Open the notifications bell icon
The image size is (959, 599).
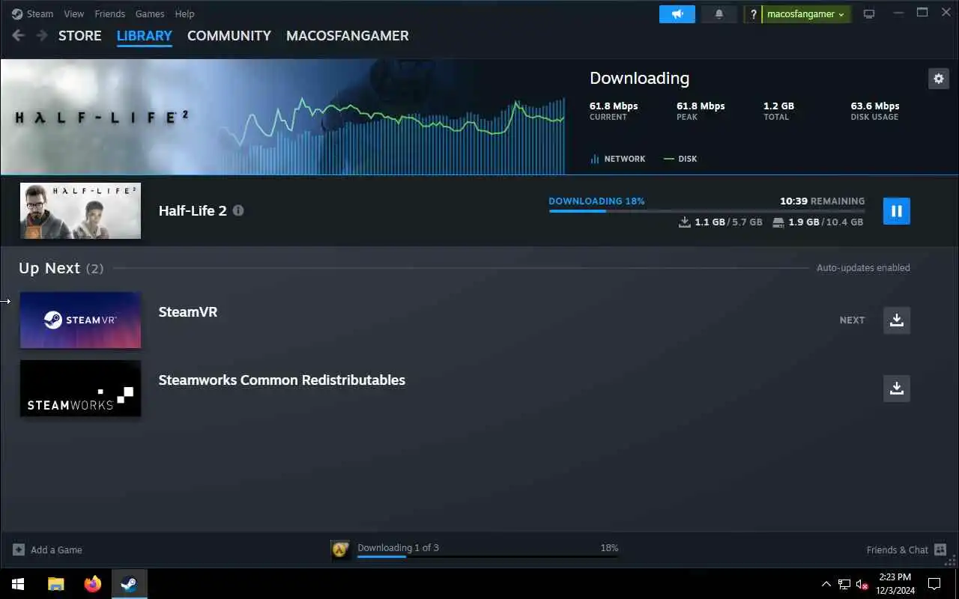[x=719, y=14]
